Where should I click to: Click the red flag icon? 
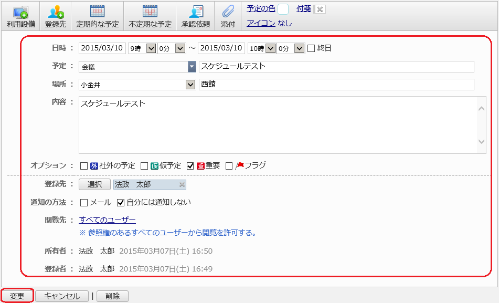point(239,165)
